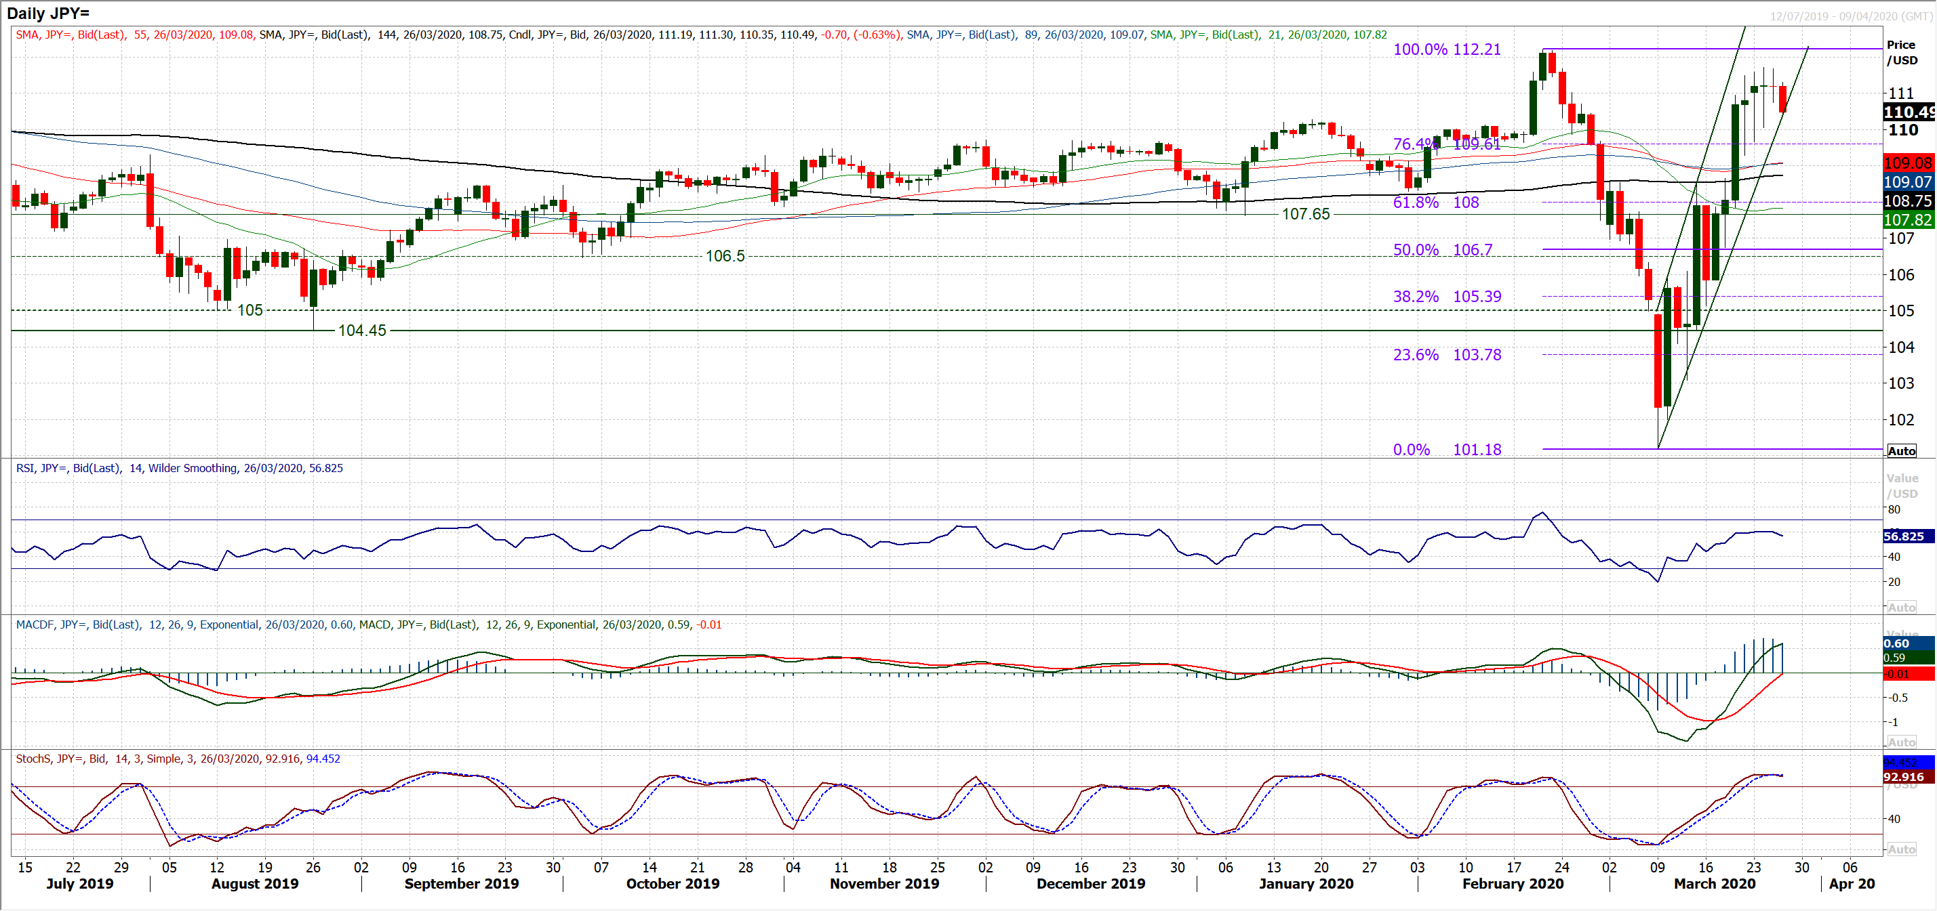Click the March 2020 month label
The width and height of the screenshot is (1937, 911).
pyautogui.click(x=1715, y=883)
